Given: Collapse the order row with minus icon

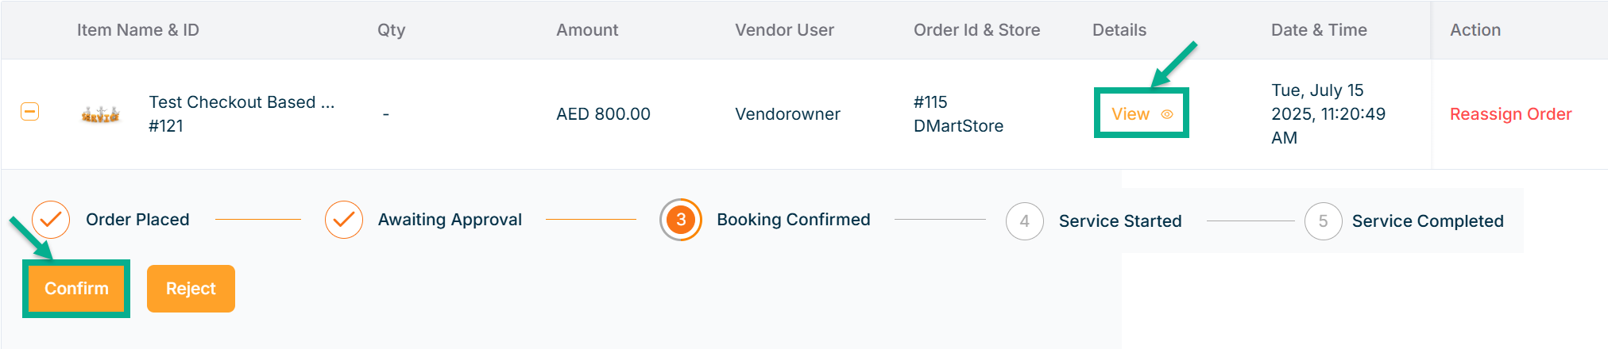Looking at the screenshot, I should tap(29, 112).
